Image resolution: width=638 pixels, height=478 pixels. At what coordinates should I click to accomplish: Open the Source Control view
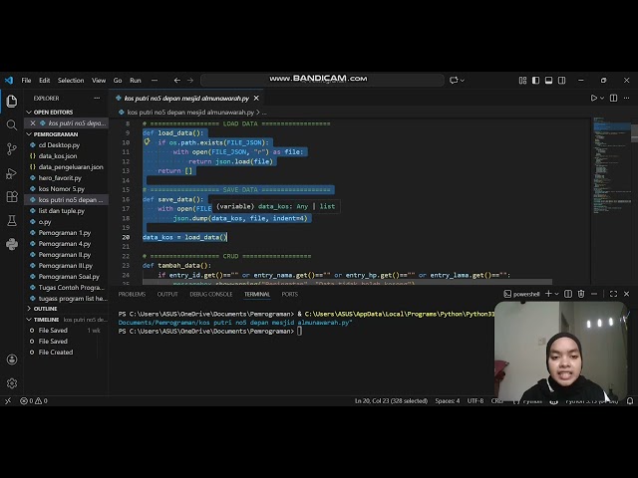click(x=12, y=148)
